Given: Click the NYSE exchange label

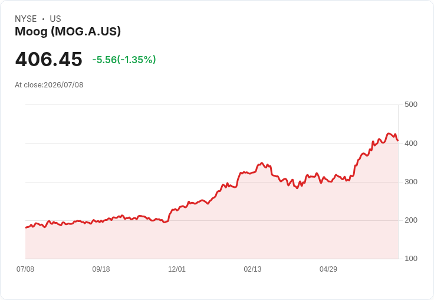Looking at the screenshot, I should click(26, 19).
